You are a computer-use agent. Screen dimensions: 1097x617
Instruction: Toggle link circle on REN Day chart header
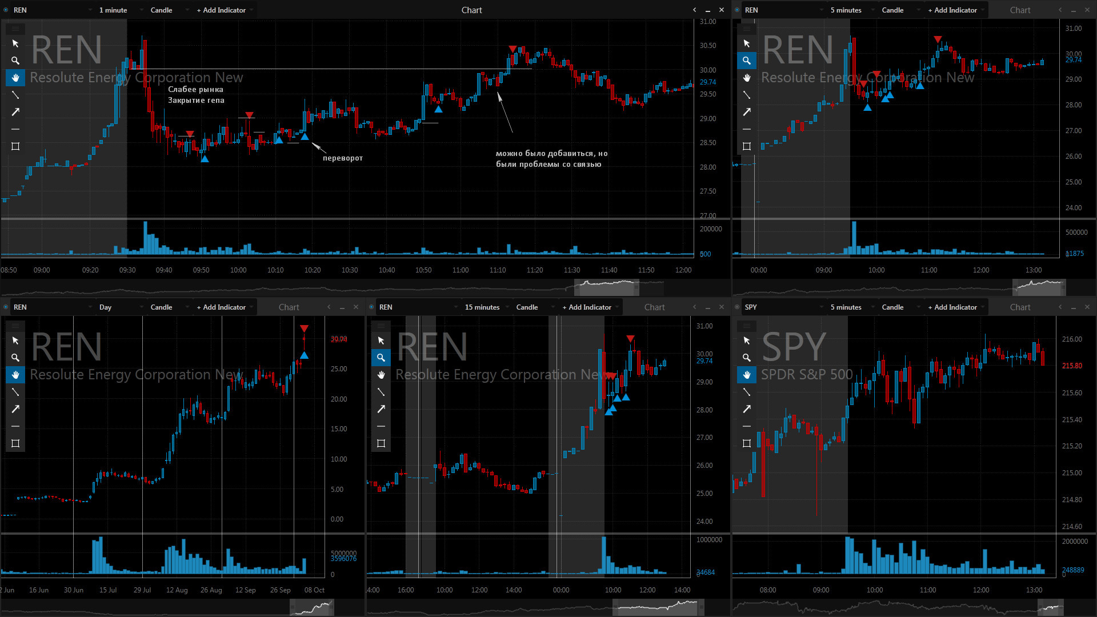pyautogui.click(x=6, y=307)
